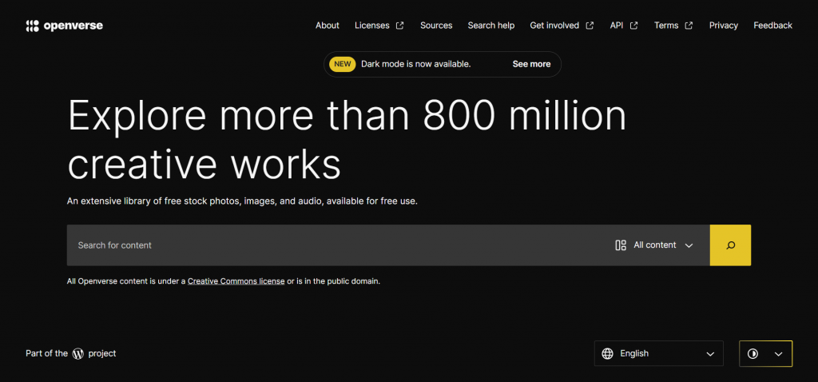Open the API external link
This screenshot has height=382, width=818.
tap(624, 26)
